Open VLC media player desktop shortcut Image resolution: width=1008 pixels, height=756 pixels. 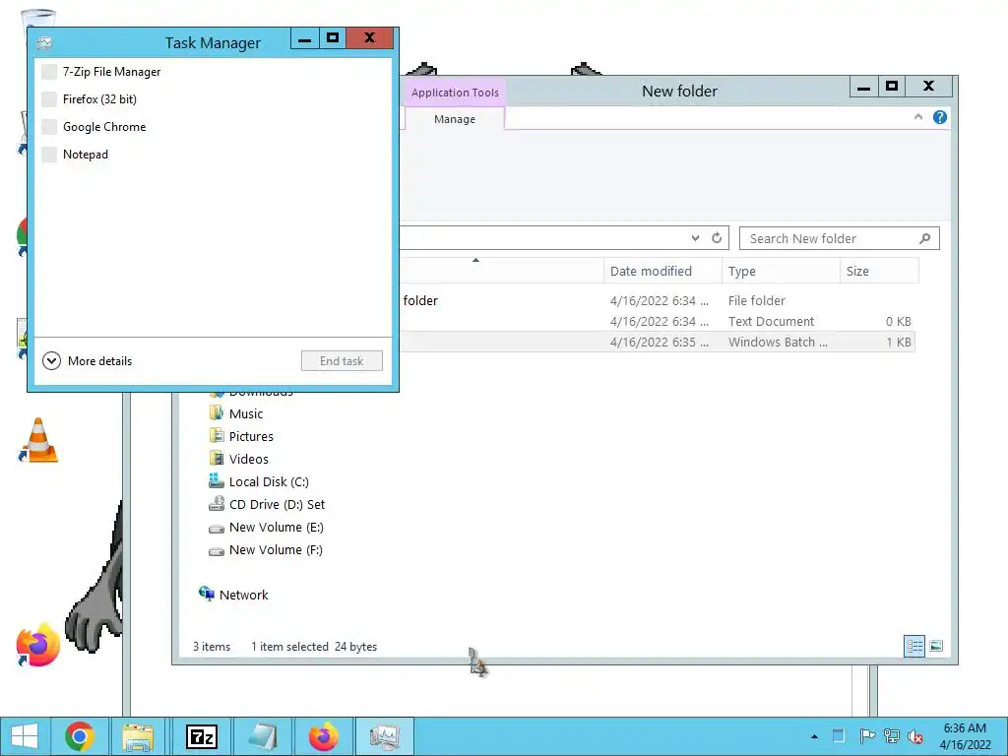(x=38, y=440)
